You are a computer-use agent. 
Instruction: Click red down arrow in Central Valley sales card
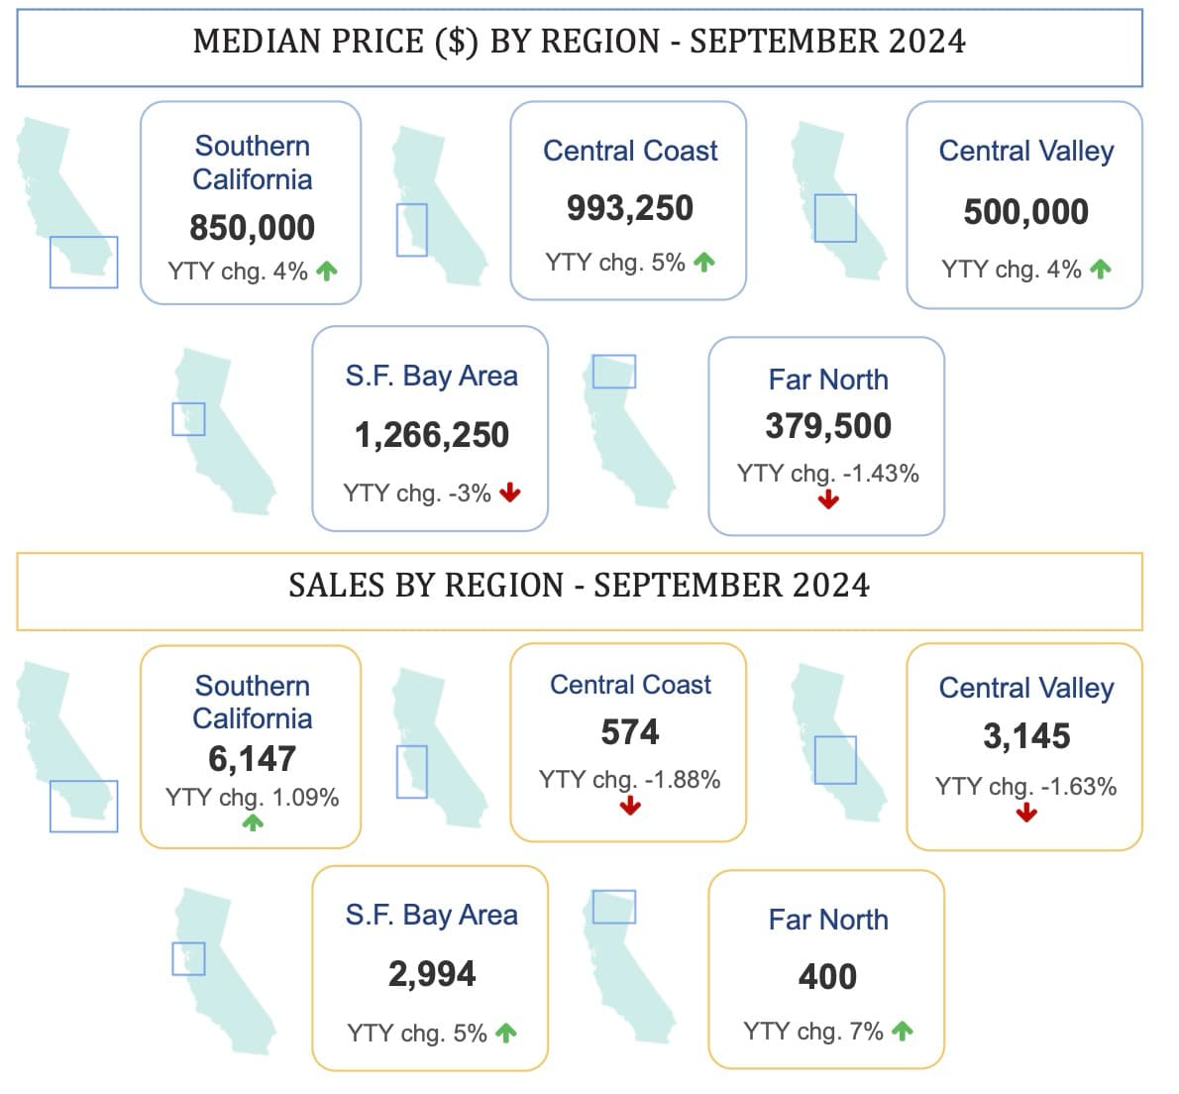coord(1026,813)
